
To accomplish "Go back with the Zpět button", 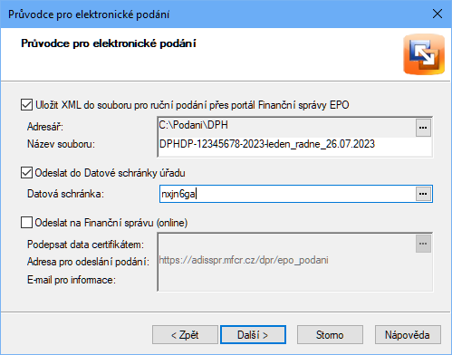I will [x=185, y=335].
